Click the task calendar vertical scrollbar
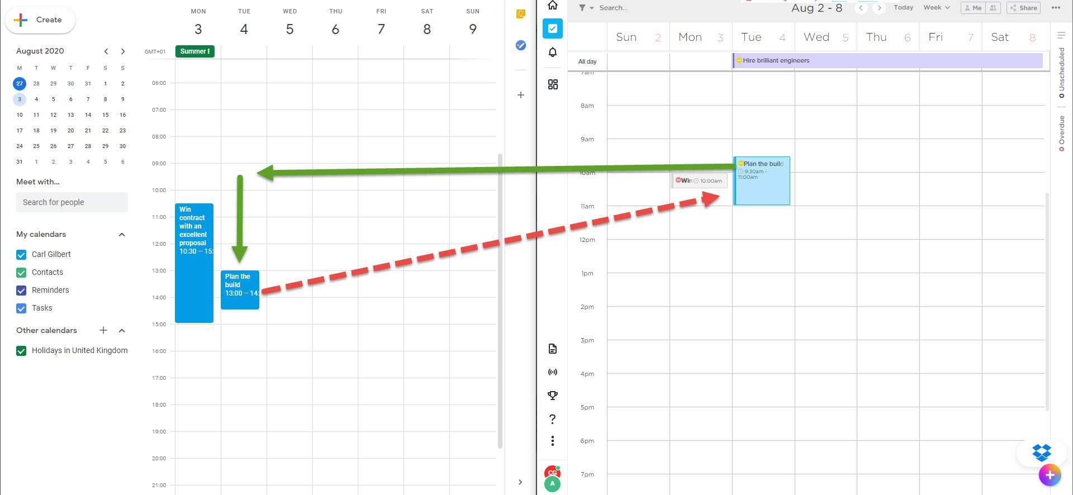 (1047, 302)
